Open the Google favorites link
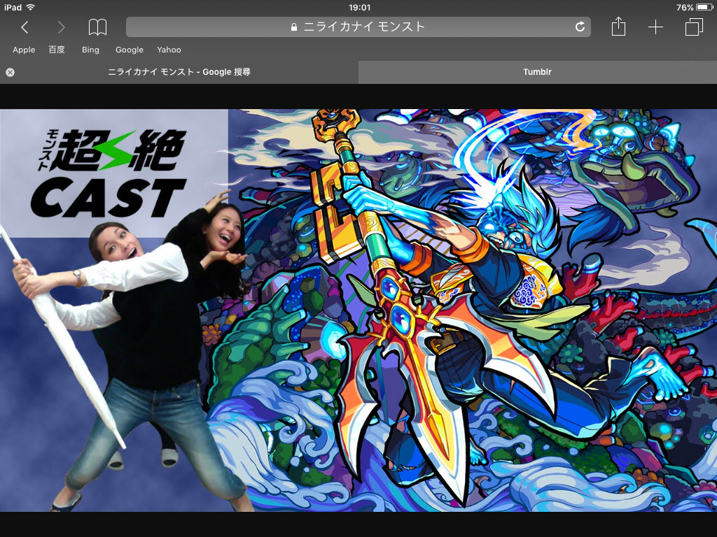Screen dimensions: 717x537 click(130, 50)
